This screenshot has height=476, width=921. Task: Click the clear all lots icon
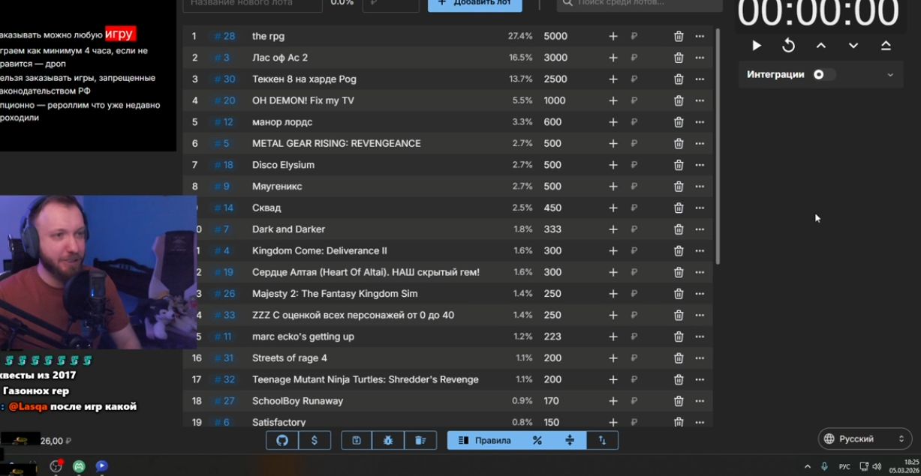coord(420,440)
